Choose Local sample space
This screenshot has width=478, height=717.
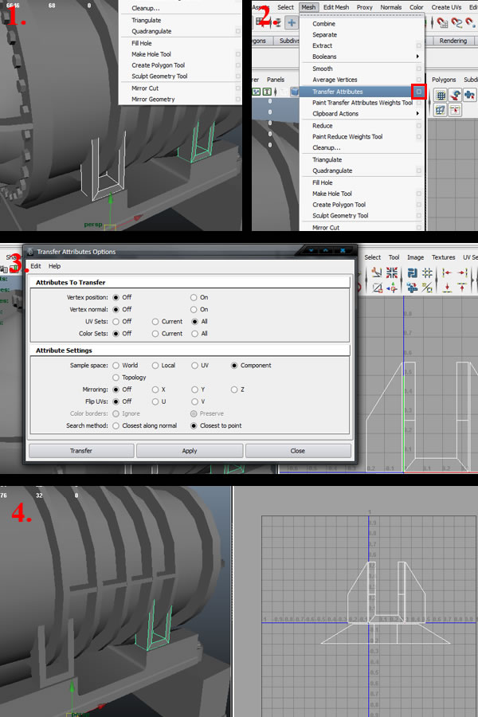155,366
